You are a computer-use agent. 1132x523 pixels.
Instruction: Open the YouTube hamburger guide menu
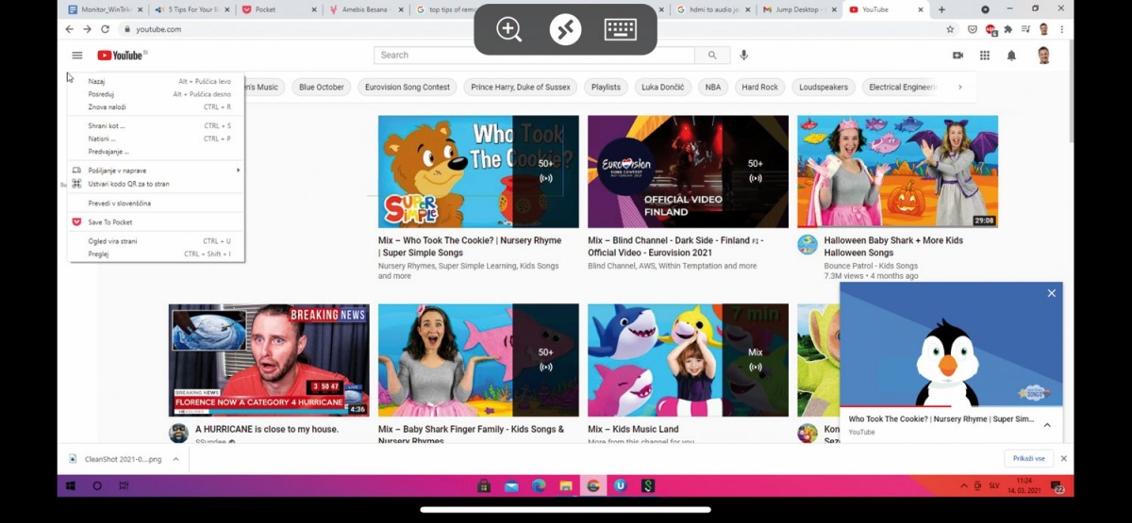point(77,56)
